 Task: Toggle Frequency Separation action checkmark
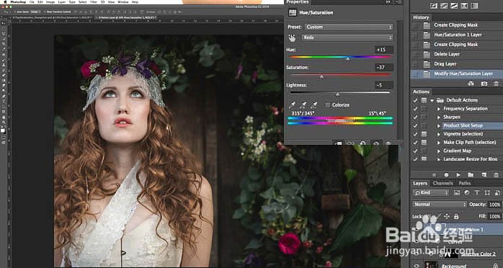pos(415,109)
